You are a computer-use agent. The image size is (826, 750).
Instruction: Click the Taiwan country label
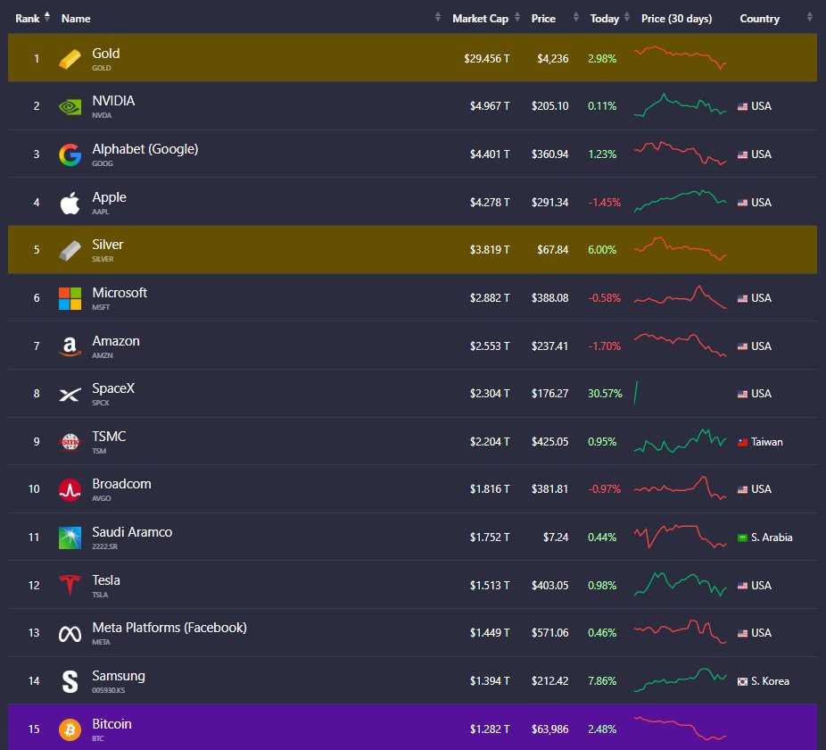click(x=766, y=442)
